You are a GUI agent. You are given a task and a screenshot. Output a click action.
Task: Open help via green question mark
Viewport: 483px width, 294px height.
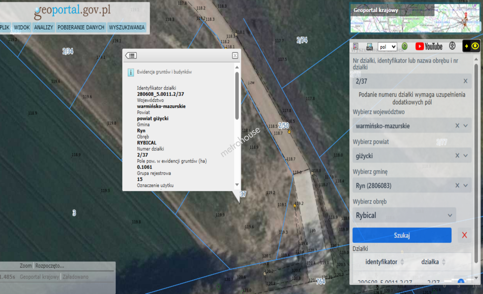tap(405, 47)
